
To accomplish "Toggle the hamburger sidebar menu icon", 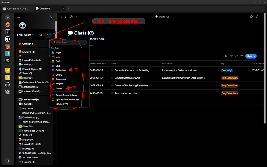I will pos(19,17).
